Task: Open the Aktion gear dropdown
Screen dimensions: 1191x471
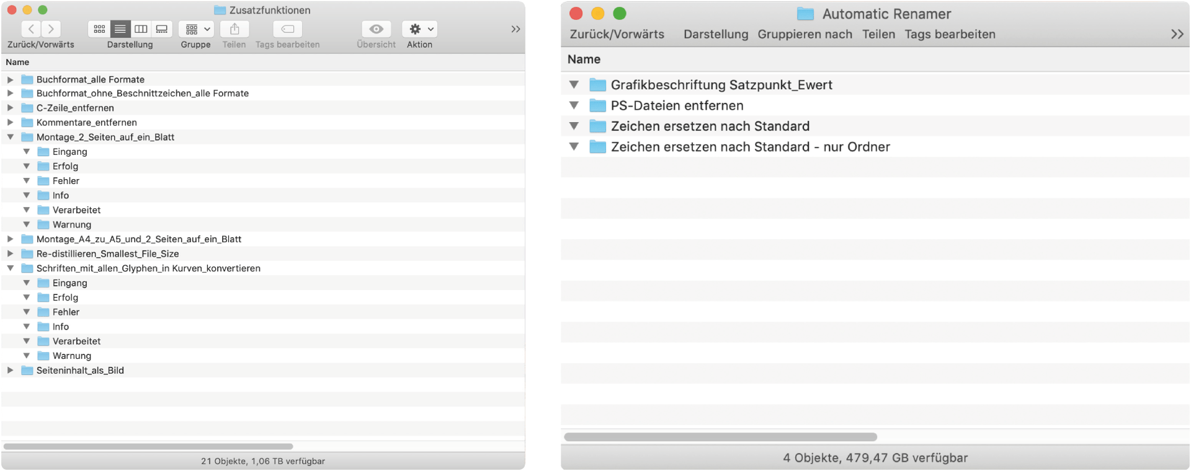Action: tap(420, 29)
